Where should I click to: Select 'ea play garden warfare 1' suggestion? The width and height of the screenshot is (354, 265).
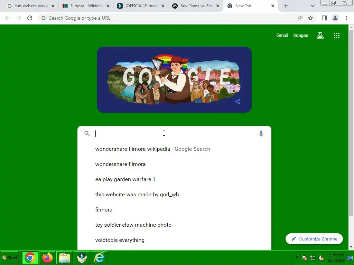(x=174, y=179)
